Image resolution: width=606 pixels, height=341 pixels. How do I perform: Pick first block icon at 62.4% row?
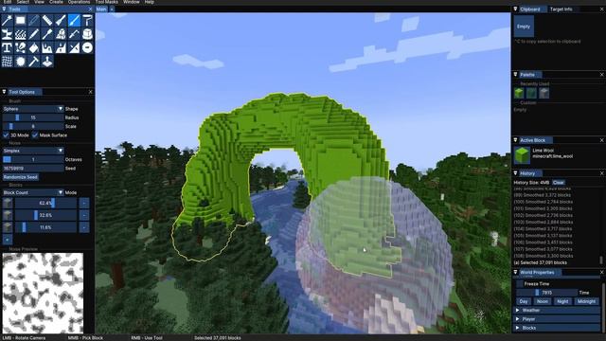[8, 203]
